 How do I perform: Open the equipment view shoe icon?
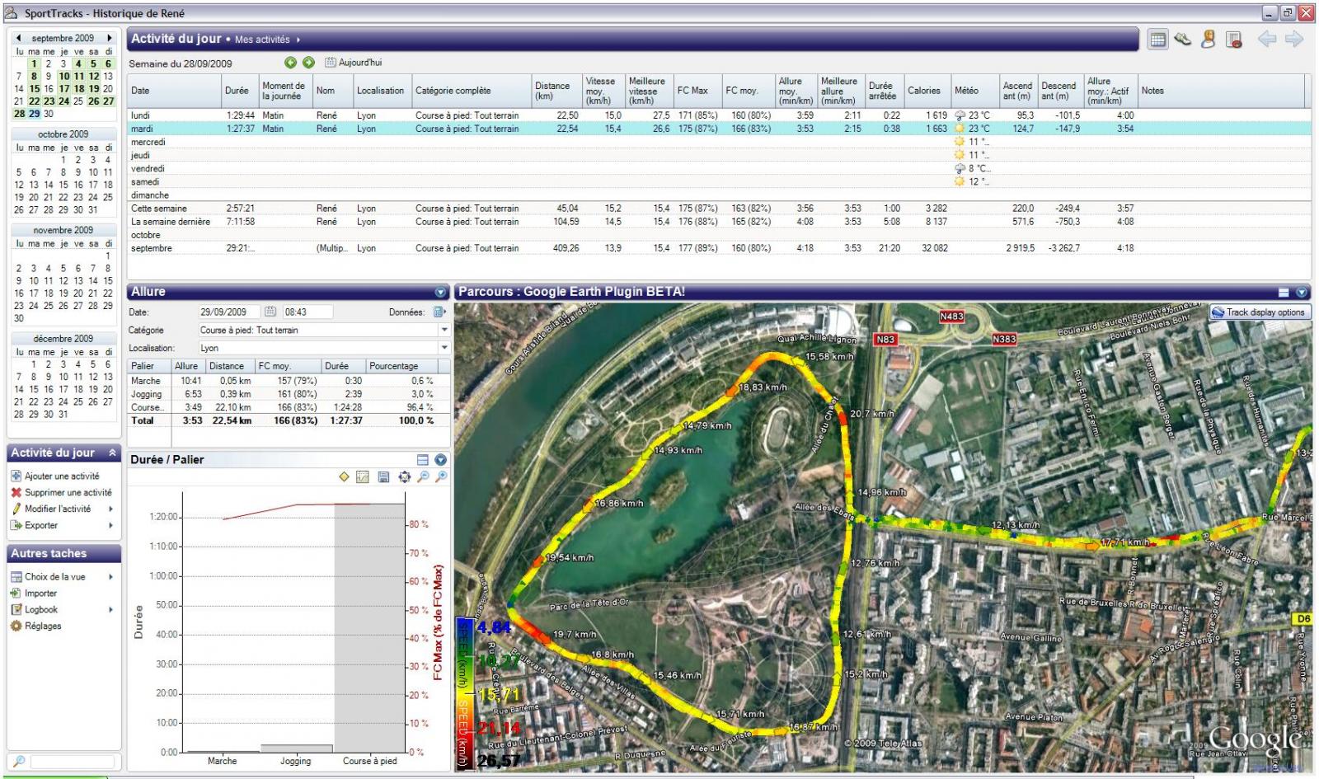1183,40
